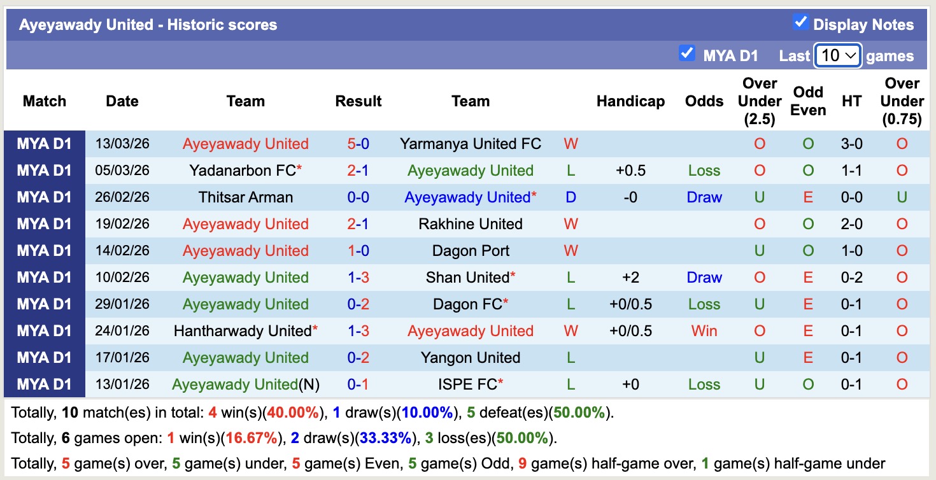Viewport: 936px width, 480px height.
Task: Sort by the Date column header
Action: pyautogui.click(x=122, y=101)
